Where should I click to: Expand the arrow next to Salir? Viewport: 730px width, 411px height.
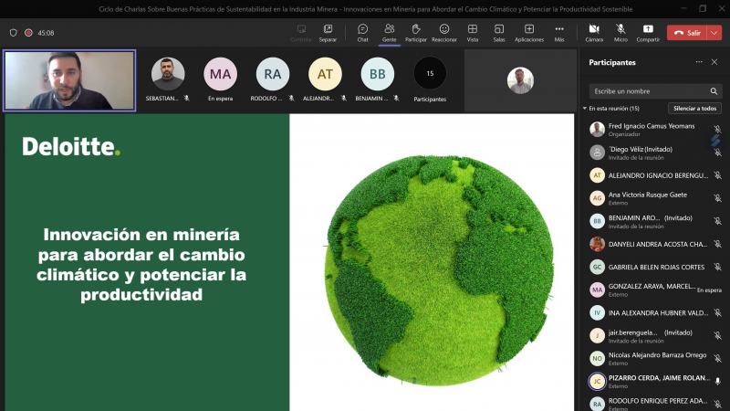[x=714, y=33]
